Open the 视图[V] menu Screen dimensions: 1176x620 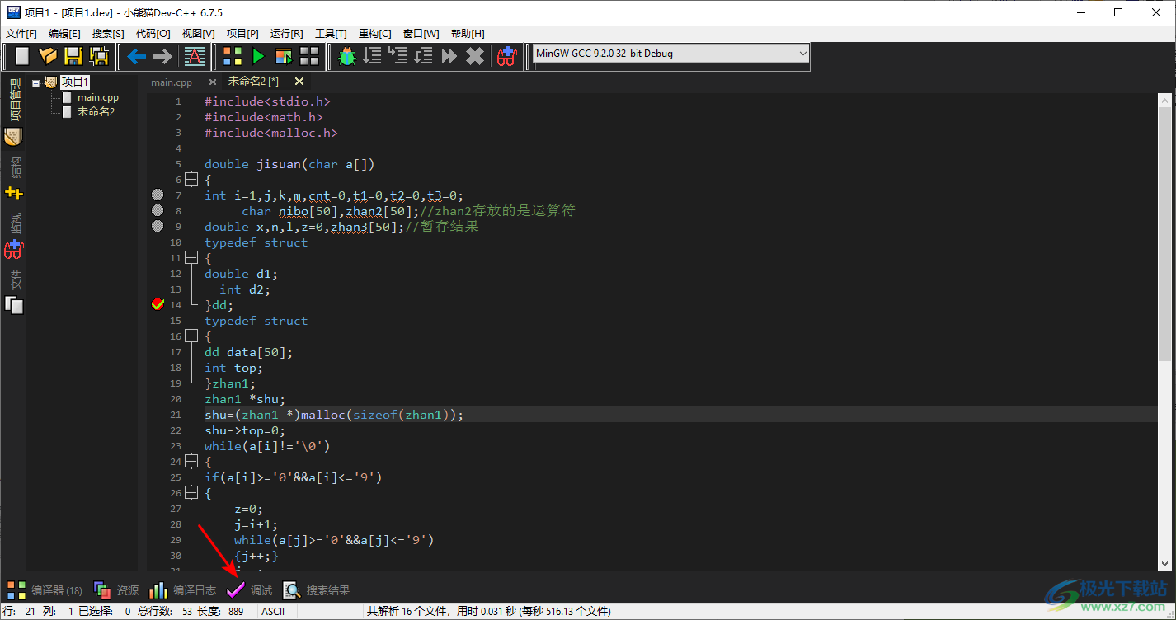[x=198, y=33]
